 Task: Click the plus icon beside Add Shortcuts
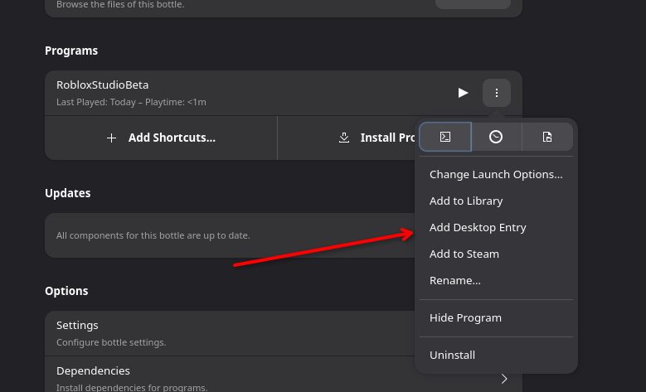point(111,138)
